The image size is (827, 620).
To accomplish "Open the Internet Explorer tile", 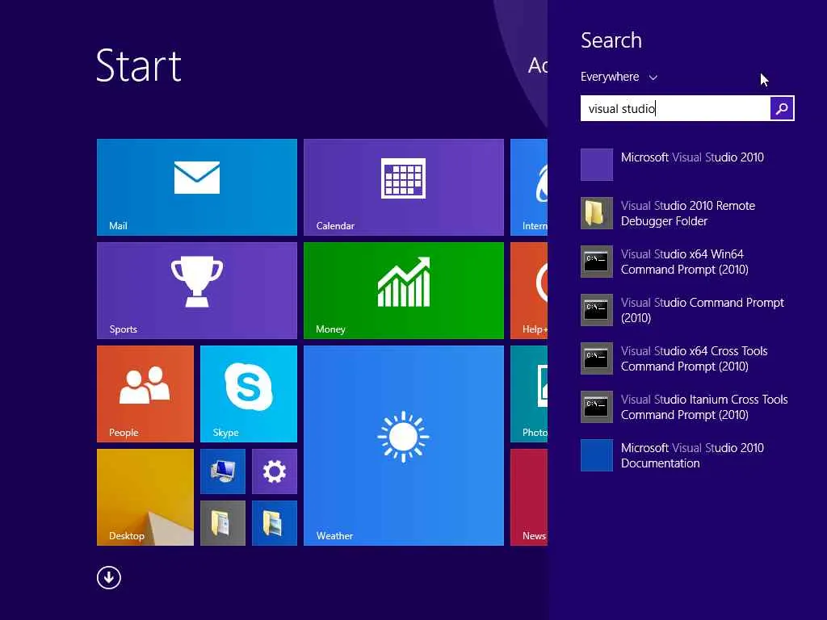I will [529, 187].
